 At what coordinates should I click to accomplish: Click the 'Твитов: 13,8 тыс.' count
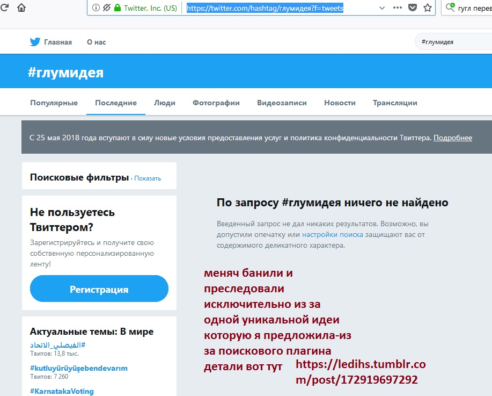click(x=55, y=354)
